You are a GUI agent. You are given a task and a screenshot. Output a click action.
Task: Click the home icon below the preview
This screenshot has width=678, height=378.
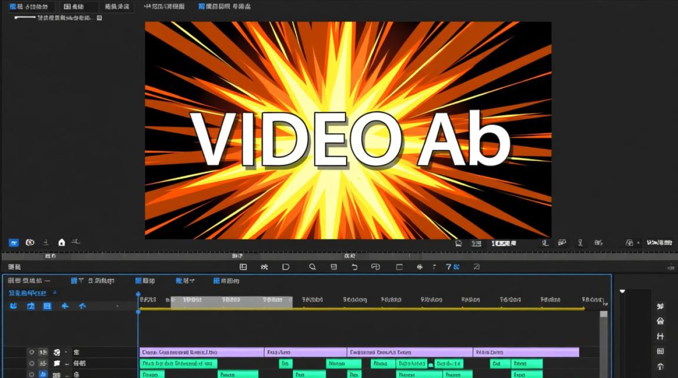62,242
